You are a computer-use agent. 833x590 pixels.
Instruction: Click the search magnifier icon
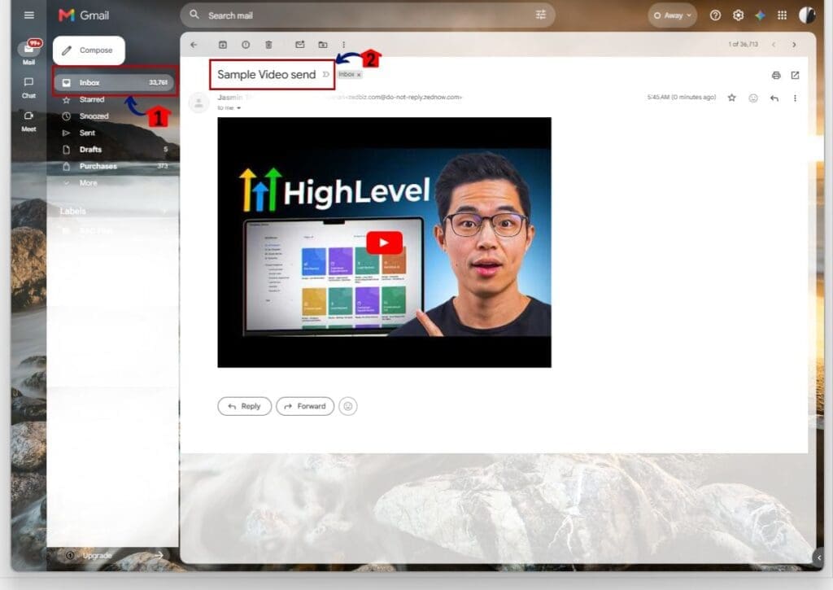[x=194, y=15]
